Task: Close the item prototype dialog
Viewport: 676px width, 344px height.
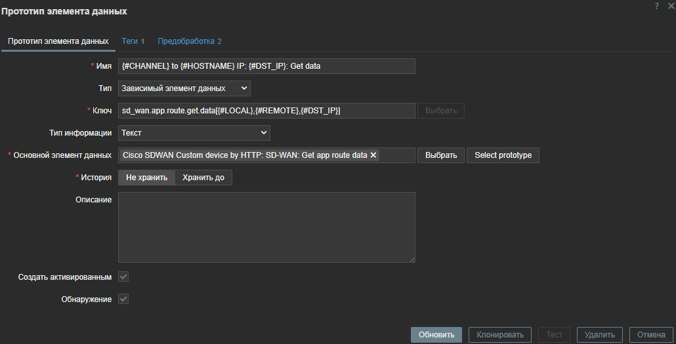Action: pyautogui.click(x=670, y=6)
